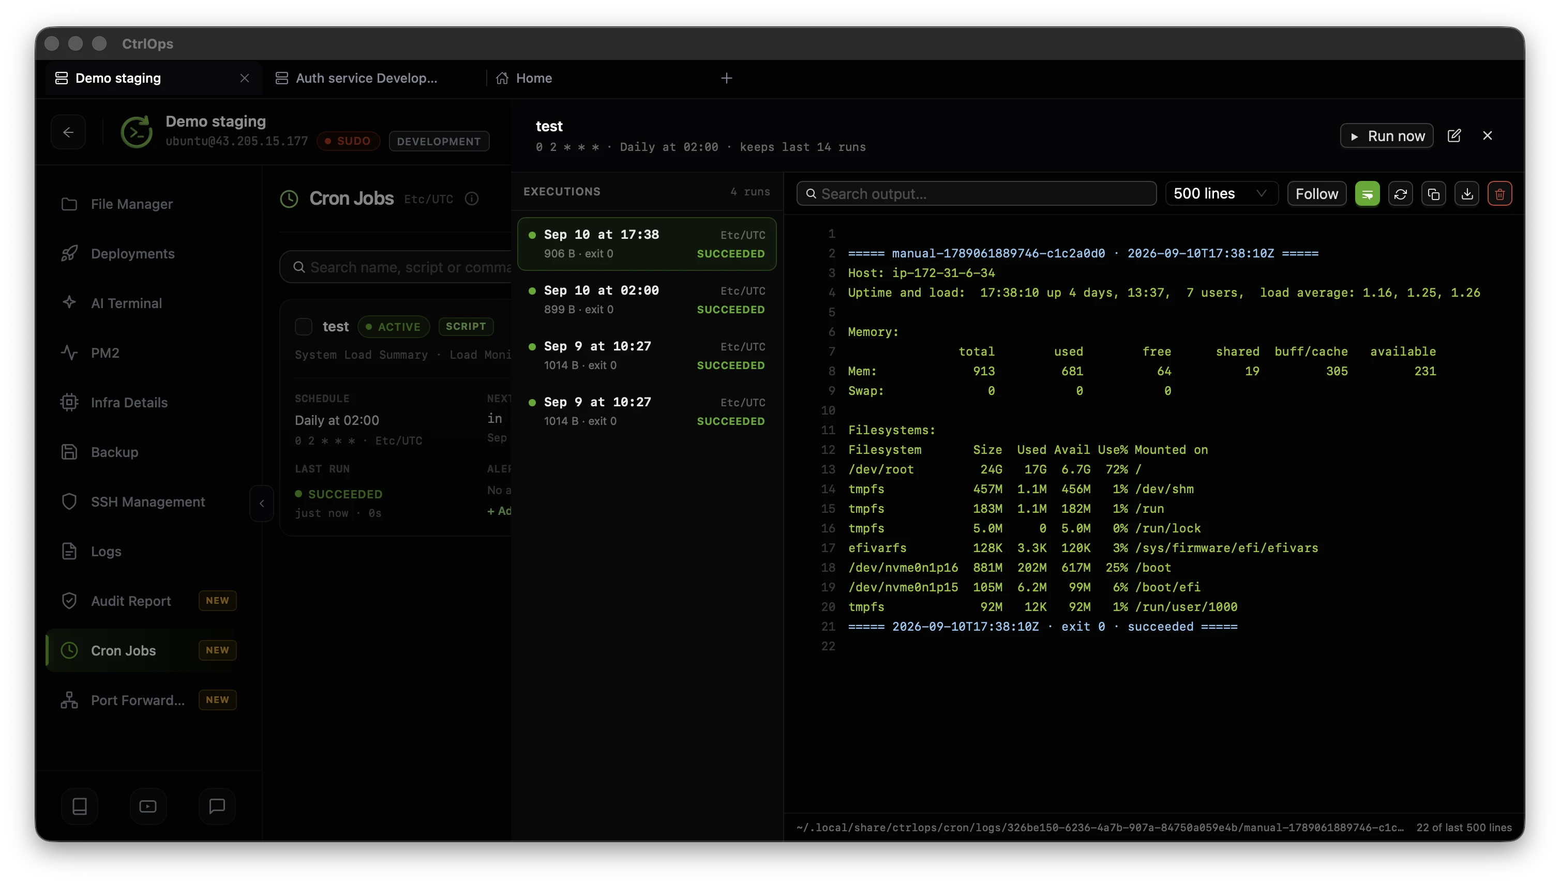Collapse the sidebar with the chevron

point(262,503)
